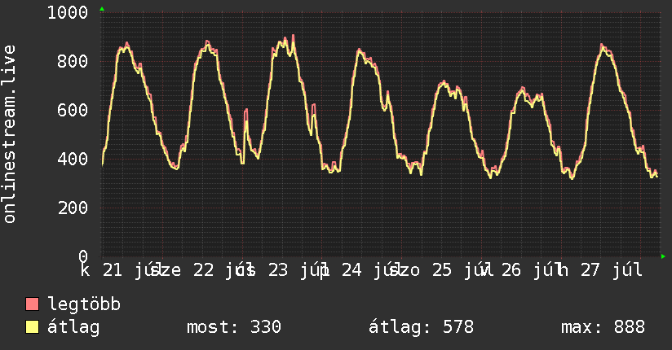Viewport: 672px width, 350px height.
Task: Click the green arrow ending x-axis
Action: click(x=663, y=256)
